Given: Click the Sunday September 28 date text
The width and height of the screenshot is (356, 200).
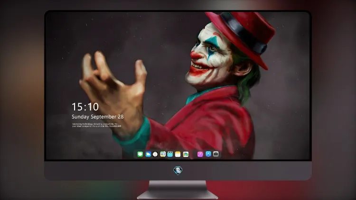Looking at the screenshot, I should (98, 117).
